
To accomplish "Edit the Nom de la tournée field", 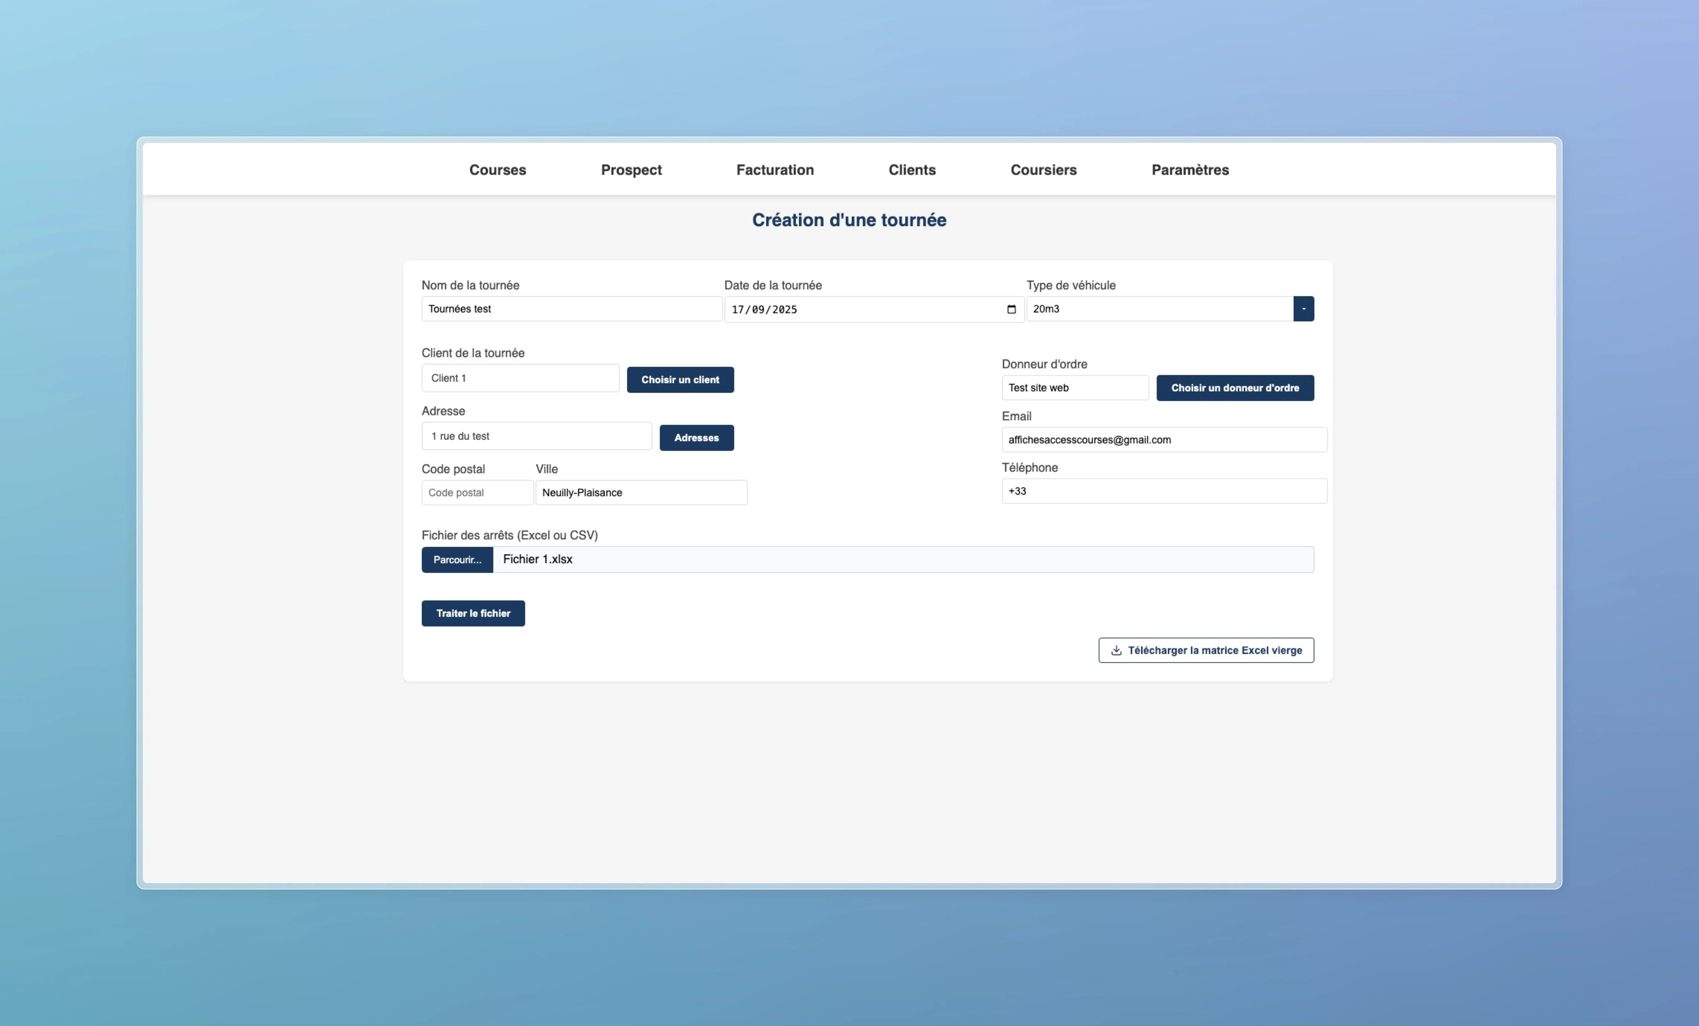I will 571,309.
